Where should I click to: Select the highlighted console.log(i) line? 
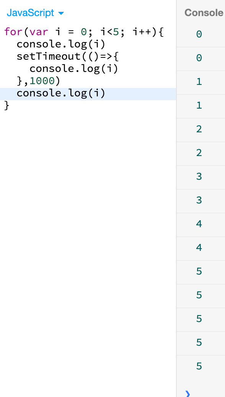coord(88,94)
